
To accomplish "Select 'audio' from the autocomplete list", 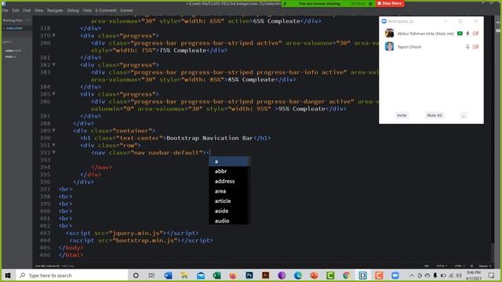I will pyautogui.click(x=228, y=221).
